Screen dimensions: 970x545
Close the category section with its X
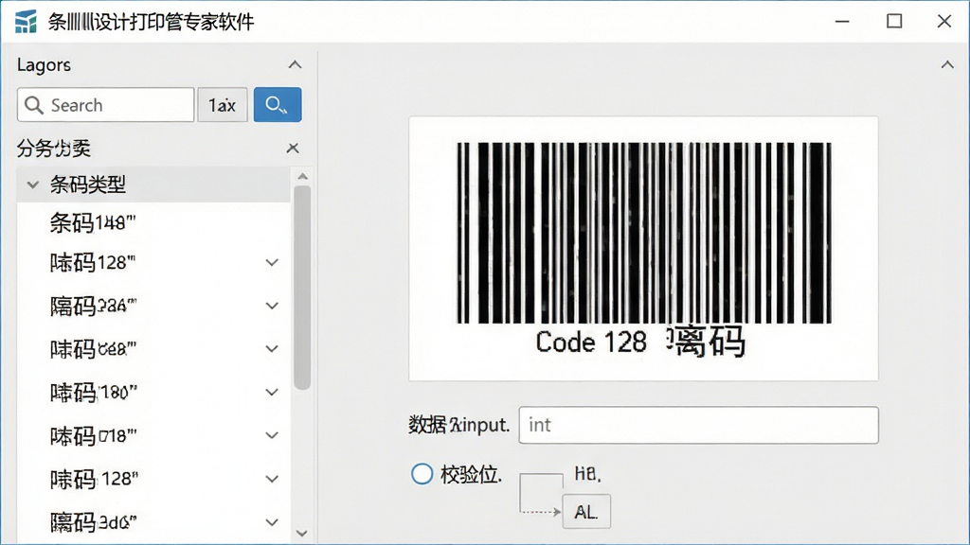pos(293,149)
